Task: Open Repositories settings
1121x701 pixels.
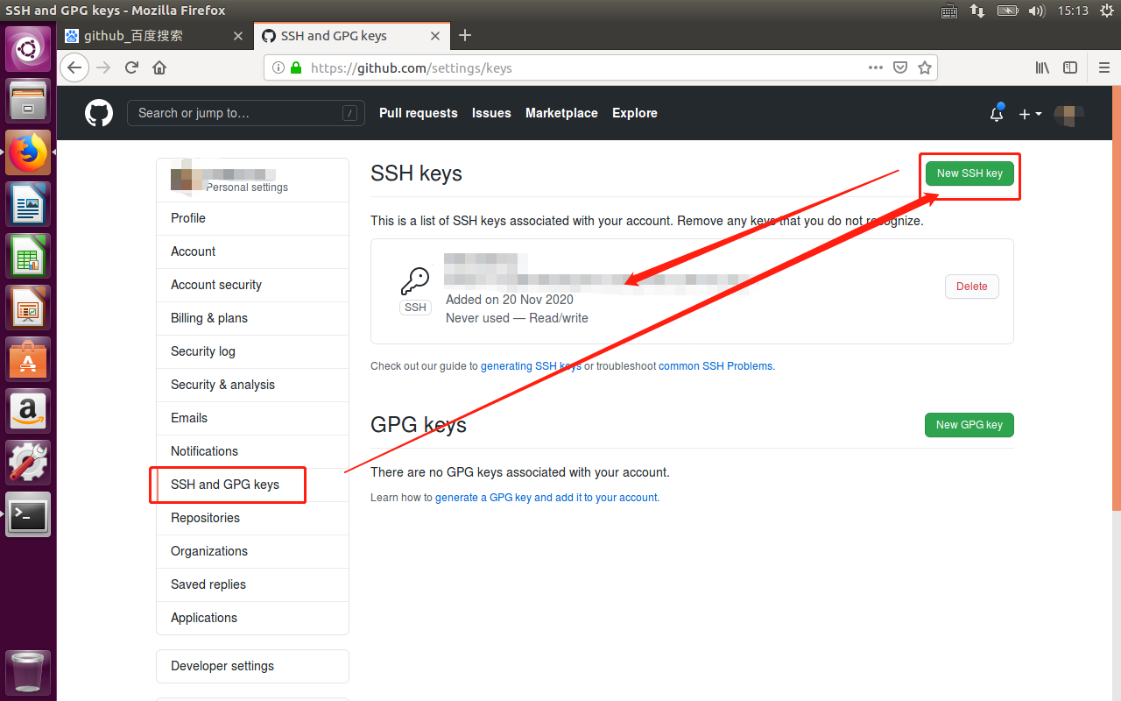Action: pyautogui.click(x=252, y=518)
